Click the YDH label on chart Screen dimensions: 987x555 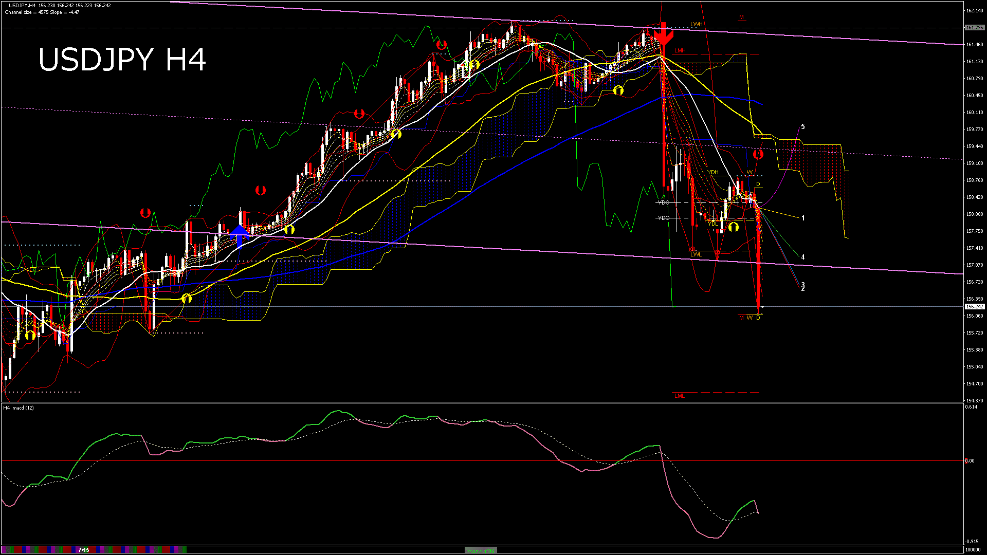(712, 172)
